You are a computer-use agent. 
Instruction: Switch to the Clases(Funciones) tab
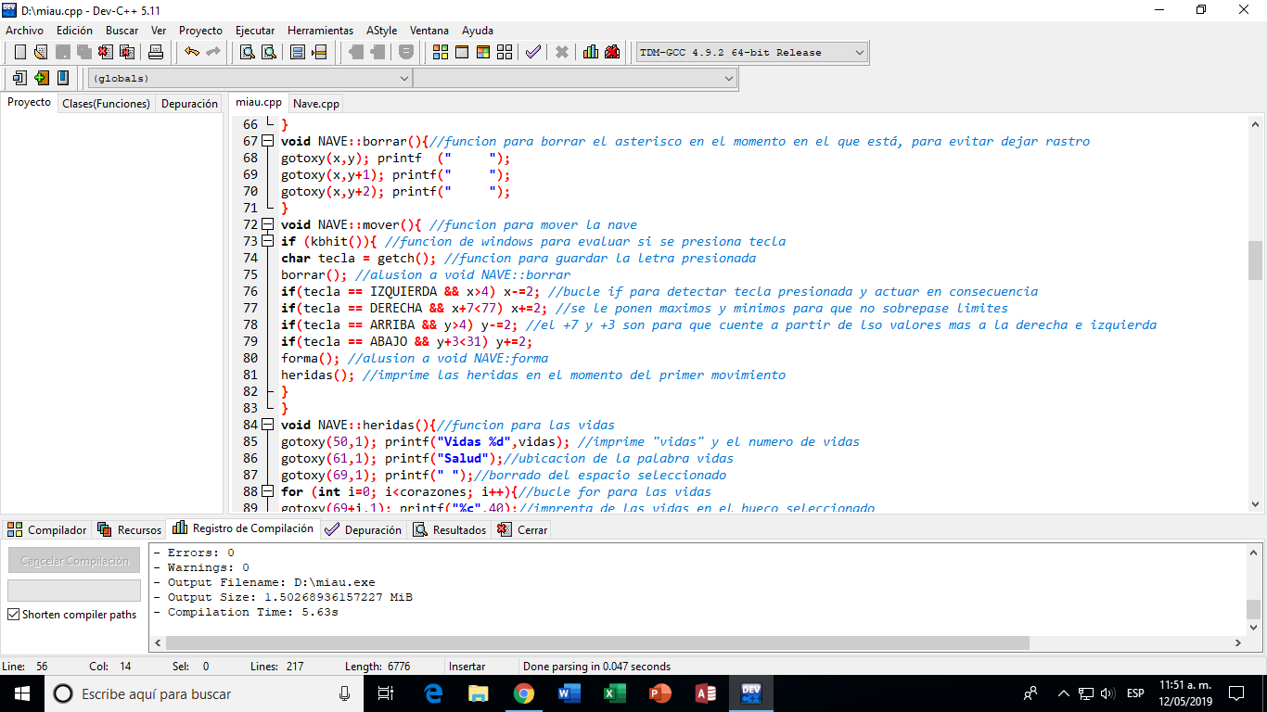point(106,104)
